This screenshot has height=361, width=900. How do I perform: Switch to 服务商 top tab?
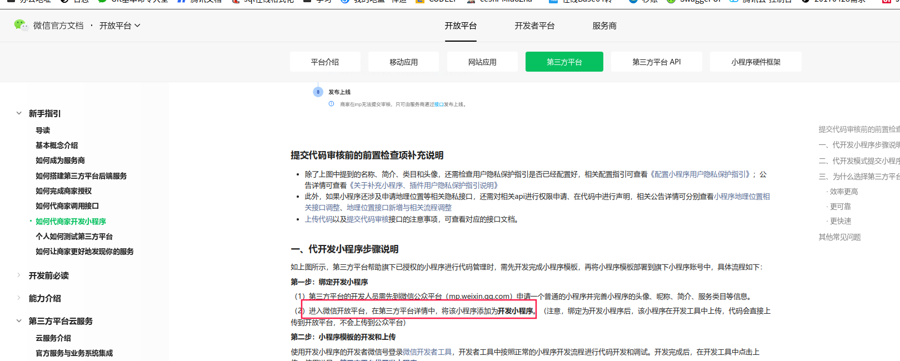604,26
